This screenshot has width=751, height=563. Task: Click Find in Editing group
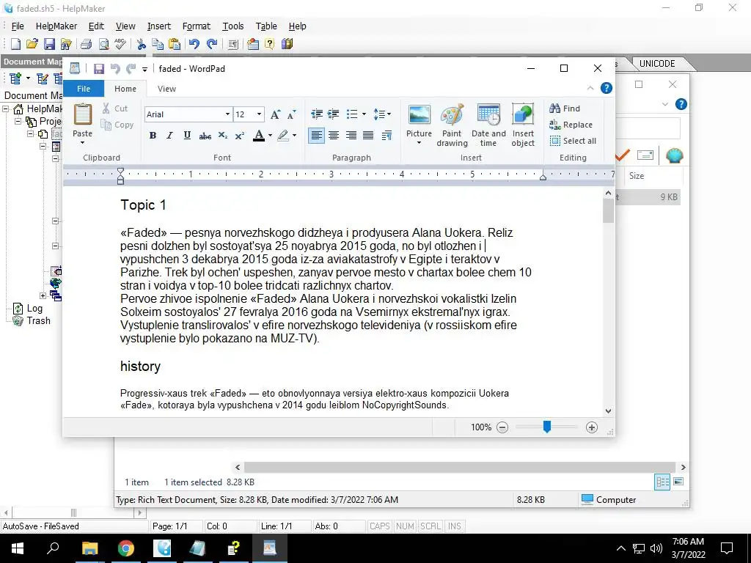(565, 108)
